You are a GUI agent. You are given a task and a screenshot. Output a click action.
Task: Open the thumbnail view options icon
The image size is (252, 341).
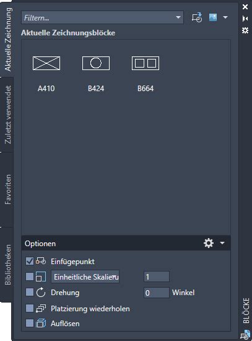(213, 17)
